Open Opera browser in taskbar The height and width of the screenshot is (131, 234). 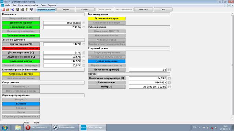click(37, 128)
